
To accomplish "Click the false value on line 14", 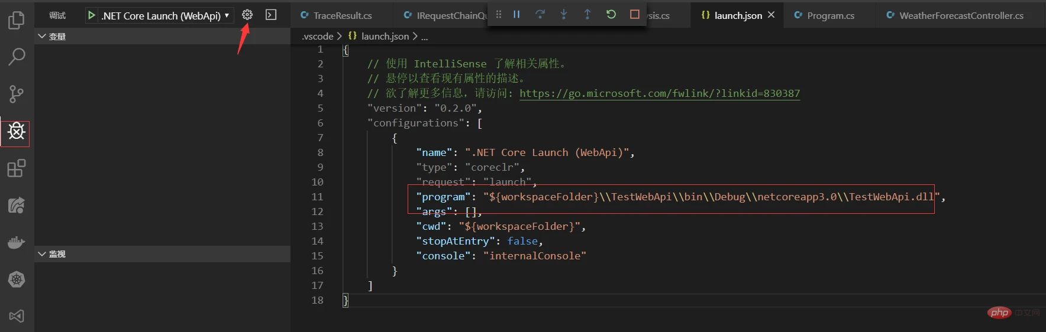I will click(523, 241).
